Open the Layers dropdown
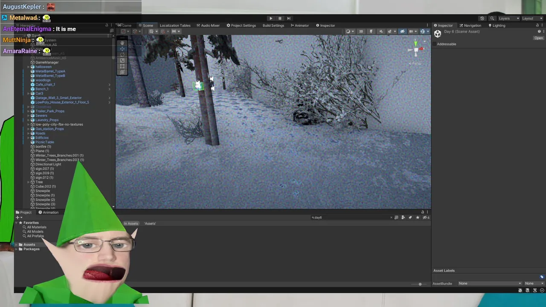Screen dimensions: 546x307 click(x=509, y=18)
